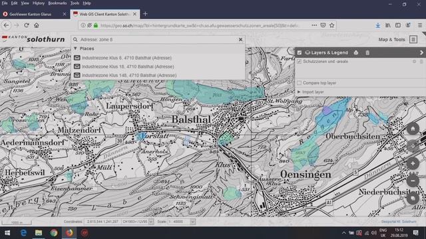This screenshot has height=239, width=426.
Task: Toggle Firefox sidebars icon
Action: (x=398, y=25)
